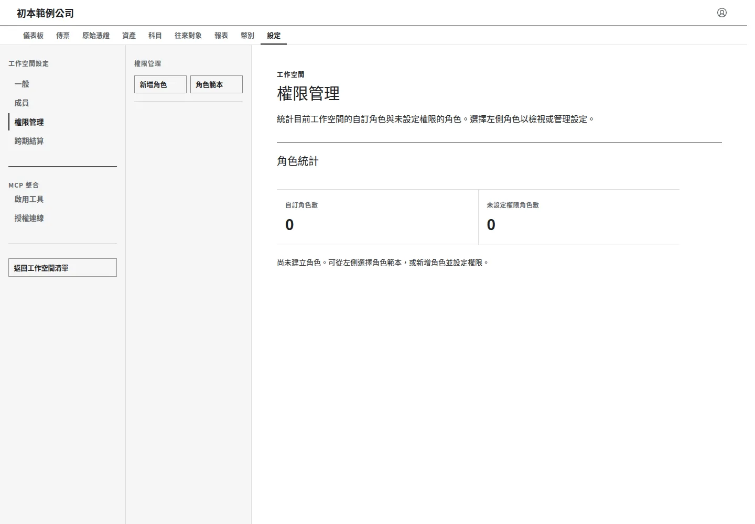Click the 初本範例公司 company name
This screenshot has width=755, height=524.
[46, 13]
